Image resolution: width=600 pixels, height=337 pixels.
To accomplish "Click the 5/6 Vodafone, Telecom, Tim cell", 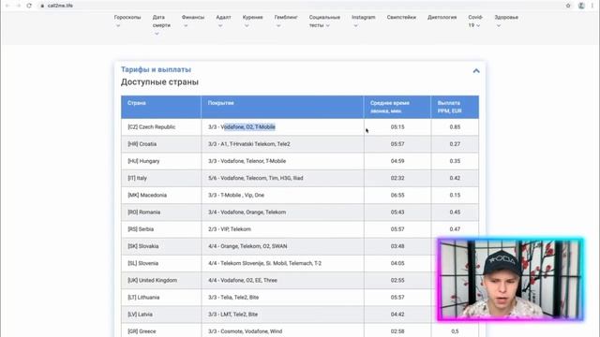I will tap(282, 178).
